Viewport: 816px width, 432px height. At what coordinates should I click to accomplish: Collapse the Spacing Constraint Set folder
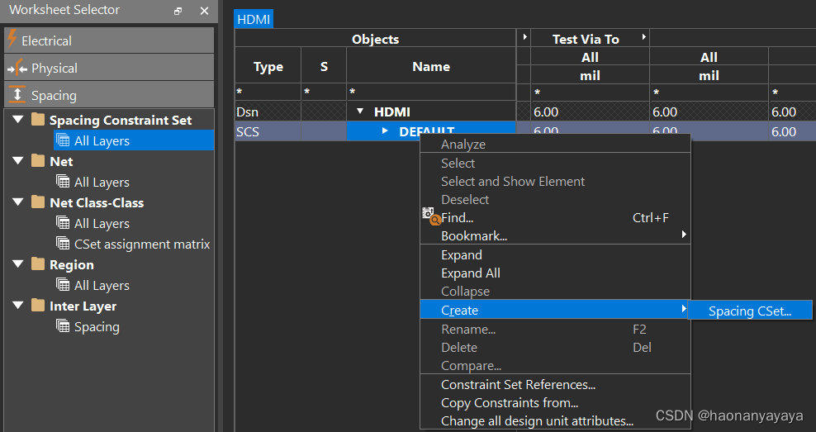[17, 119]
